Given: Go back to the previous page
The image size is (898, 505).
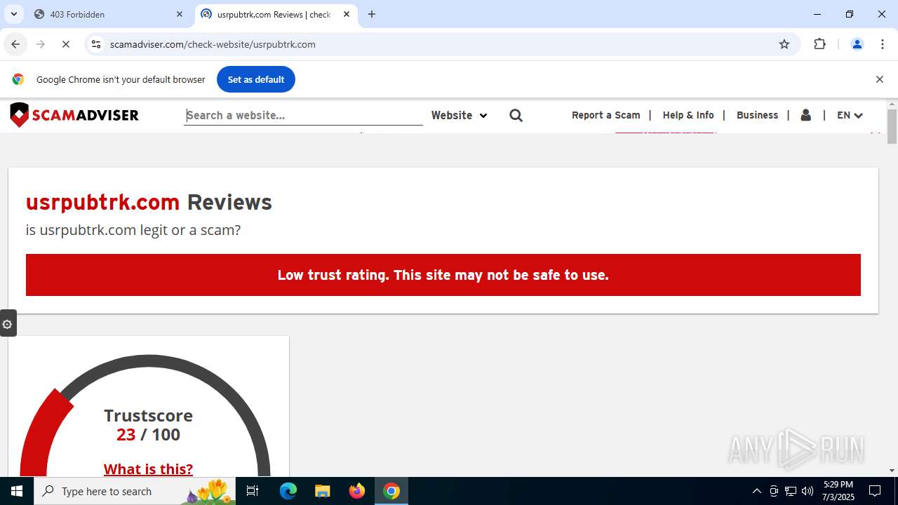Looking at the screenshot, I should click(15, 44).
